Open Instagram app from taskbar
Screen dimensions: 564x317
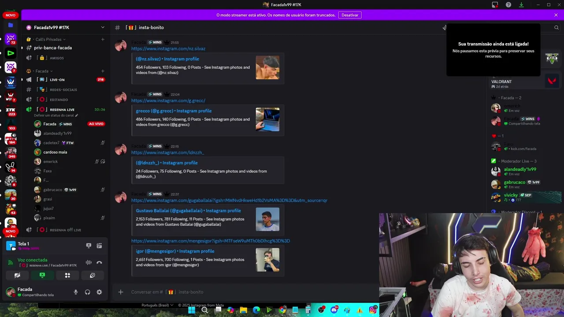(x=373, y=310)
